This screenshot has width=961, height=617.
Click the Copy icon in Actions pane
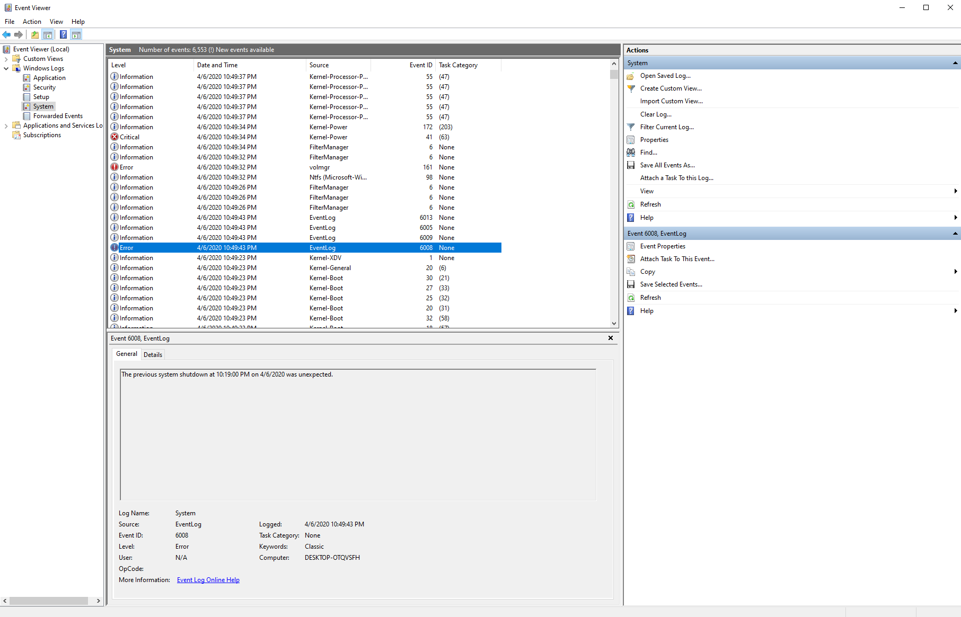pos(631,272)
